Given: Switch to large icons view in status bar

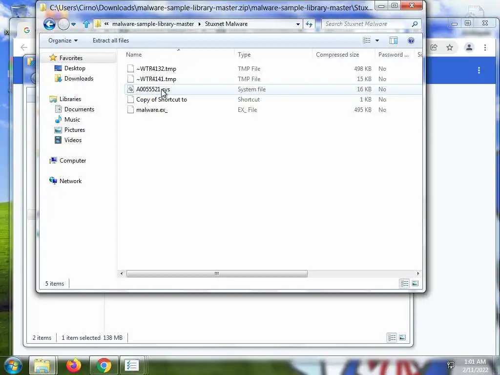Looking at the screenshot, I should [415, 284].
